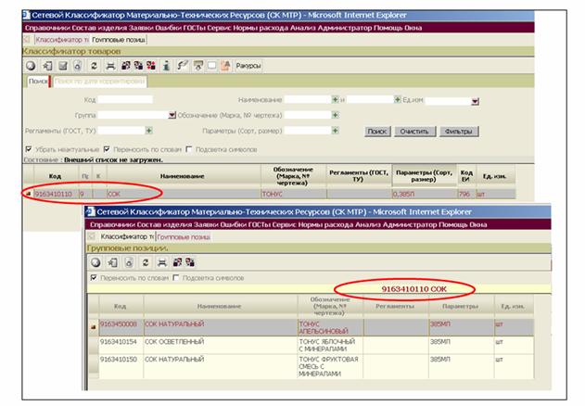Enable Подсветка символов checkbox in Классификатор товаров window
585x406 pixels.
189,149
